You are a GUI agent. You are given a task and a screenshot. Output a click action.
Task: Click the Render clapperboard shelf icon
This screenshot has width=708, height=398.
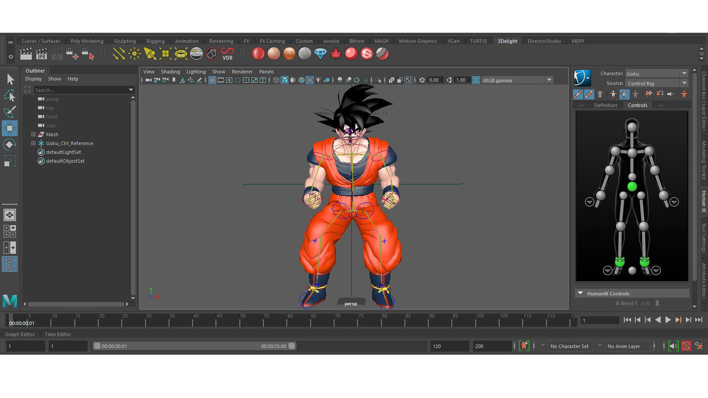tap(26, 54)
